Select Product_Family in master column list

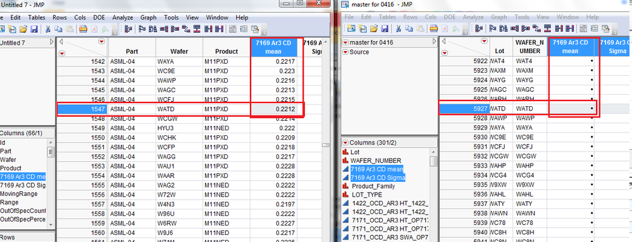pos(373,186)
